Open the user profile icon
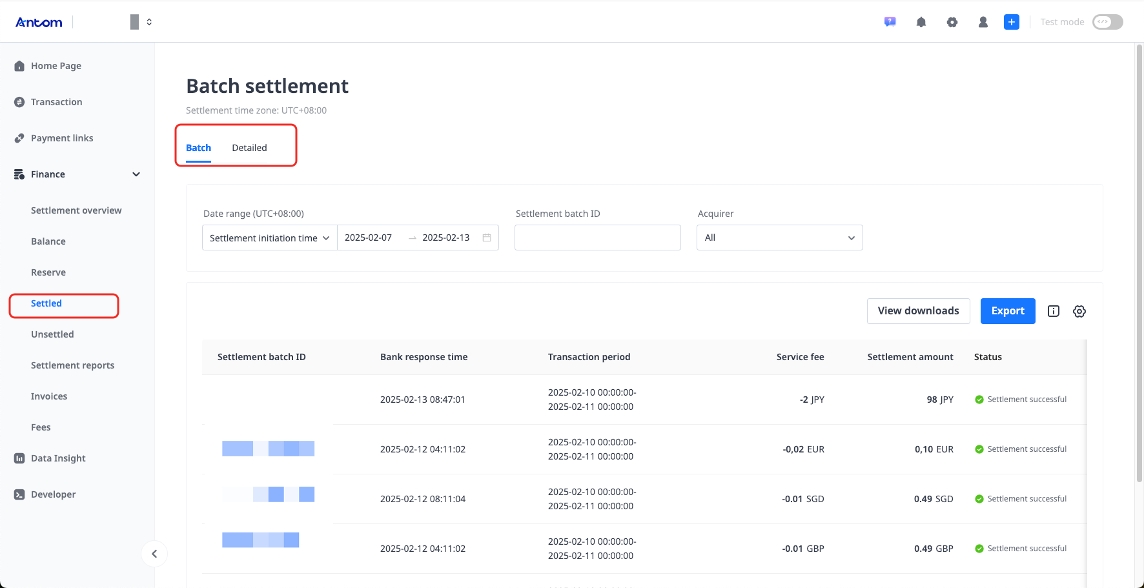The image size is (1144, 588). tap(983, 21)
